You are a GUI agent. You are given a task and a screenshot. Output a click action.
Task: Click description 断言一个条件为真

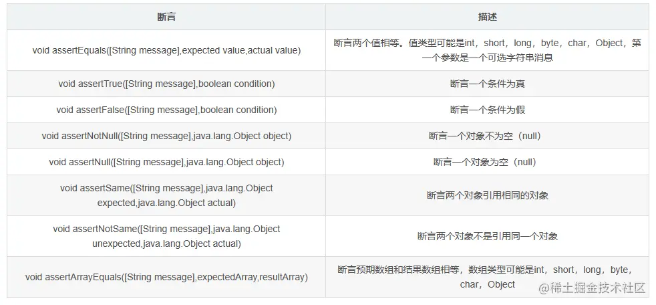coord(488,84)
